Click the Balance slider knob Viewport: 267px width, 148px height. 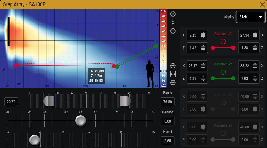(x=81, y=121)
